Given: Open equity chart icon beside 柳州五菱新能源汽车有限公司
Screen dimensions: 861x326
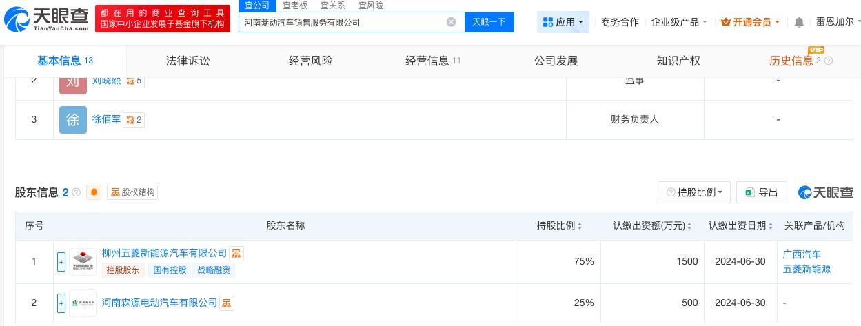Looking at the screenshot, I should pos(236,254).
